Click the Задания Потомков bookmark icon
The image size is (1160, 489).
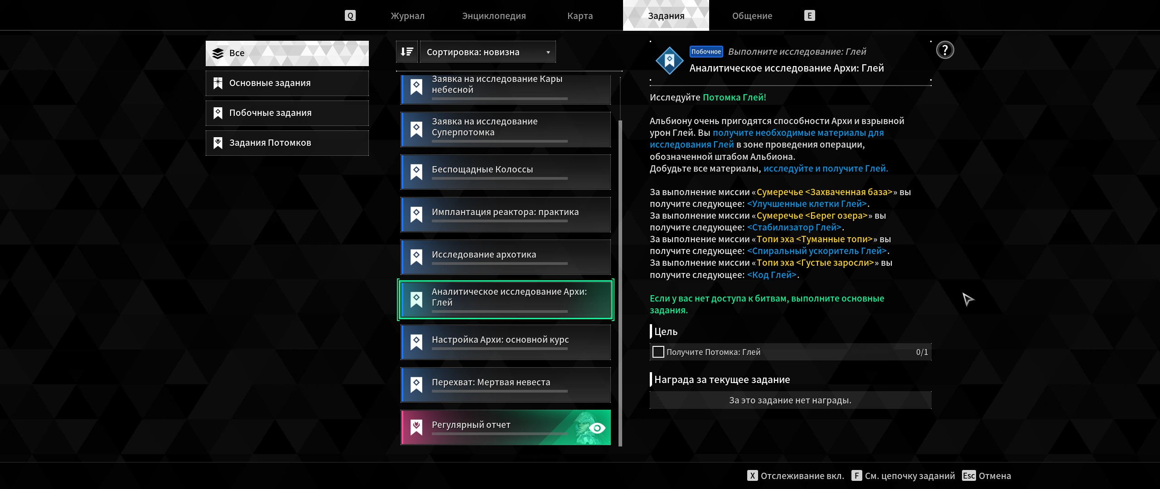(x=218, y=143)
